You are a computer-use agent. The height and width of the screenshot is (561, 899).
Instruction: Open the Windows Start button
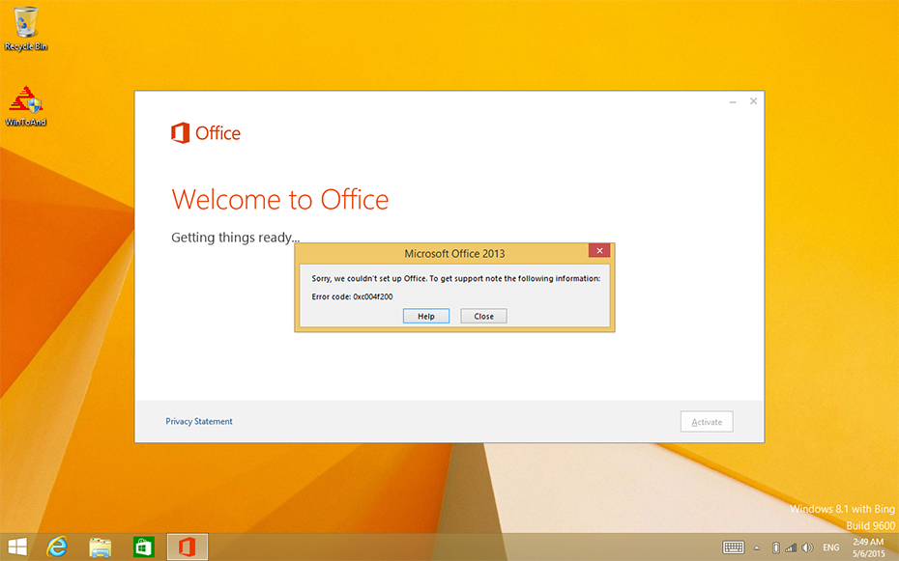(17, 547)
